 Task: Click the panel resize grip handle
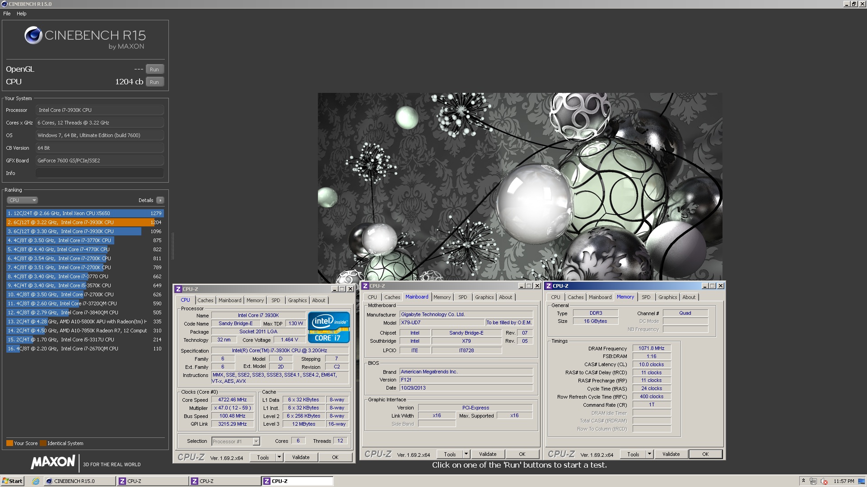[172, 246]
